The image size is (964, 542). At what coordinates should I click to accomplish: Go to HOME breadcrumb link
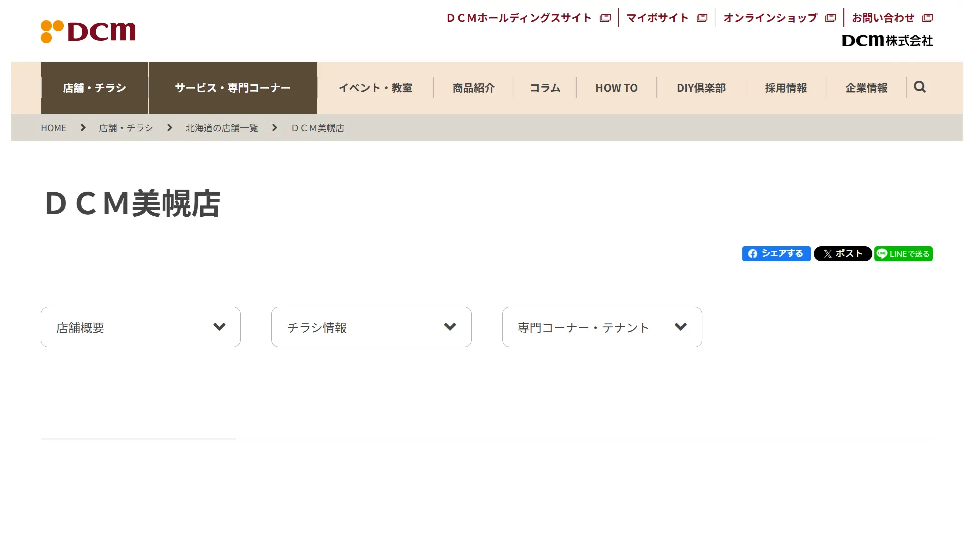(54, 128)
